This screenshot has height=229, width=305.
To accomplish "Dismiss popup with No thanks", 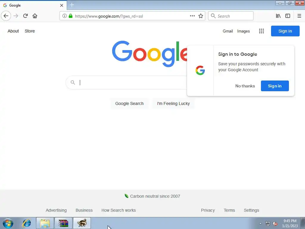I will (245, 86).
